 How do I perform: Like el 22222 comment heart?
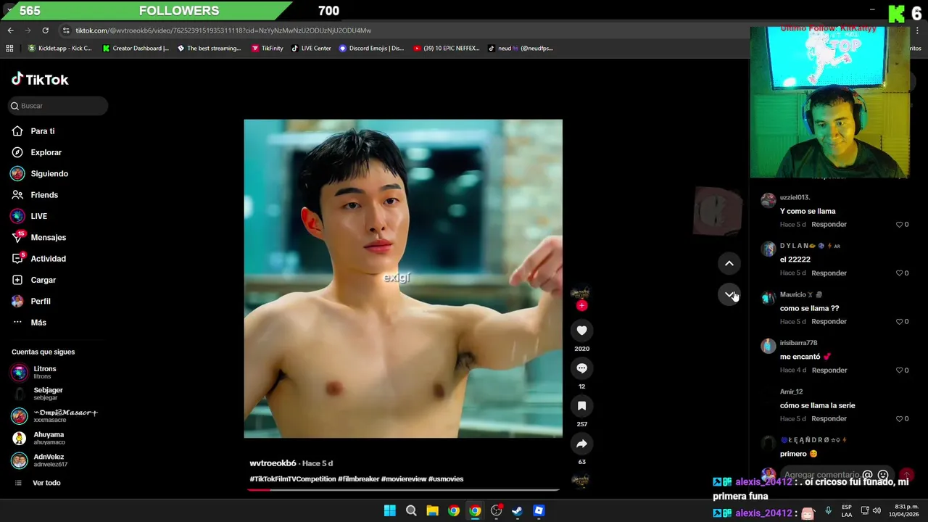point(900,273)
